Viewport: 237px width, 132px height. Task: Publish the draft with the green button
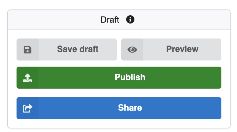pos(119,78)
